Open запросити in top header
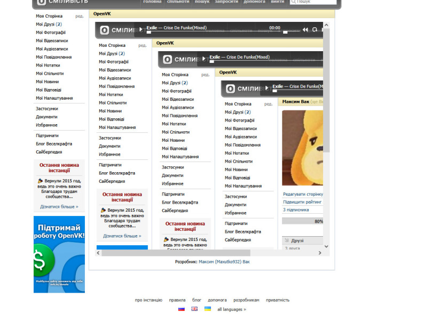This screenshot has height=314, width=431. 226,2
